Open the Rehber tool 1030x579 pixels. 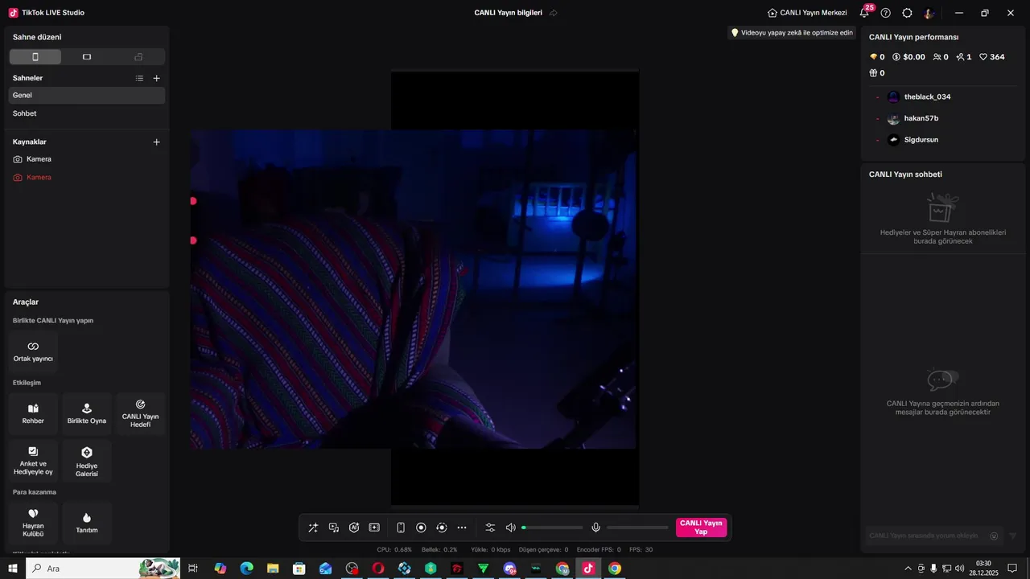[33, 414]
